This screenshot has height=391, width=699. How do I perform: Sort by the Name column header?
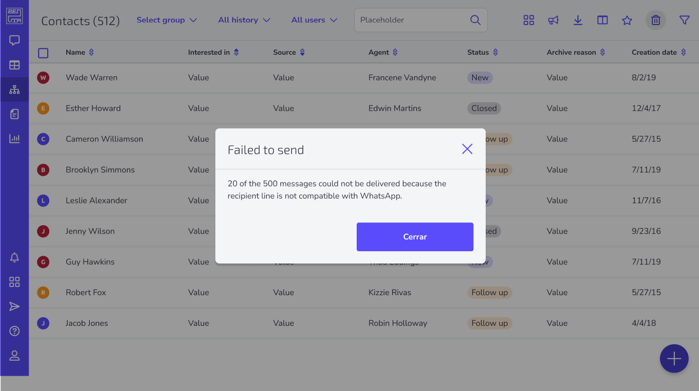click(80, 52)
